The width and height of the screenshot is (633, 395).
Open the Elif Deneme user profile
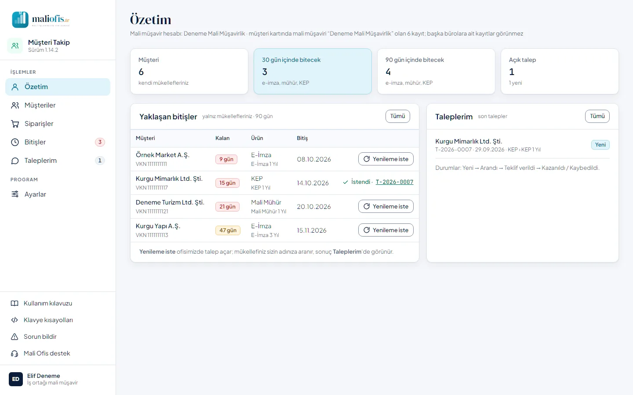pos(58,379)
